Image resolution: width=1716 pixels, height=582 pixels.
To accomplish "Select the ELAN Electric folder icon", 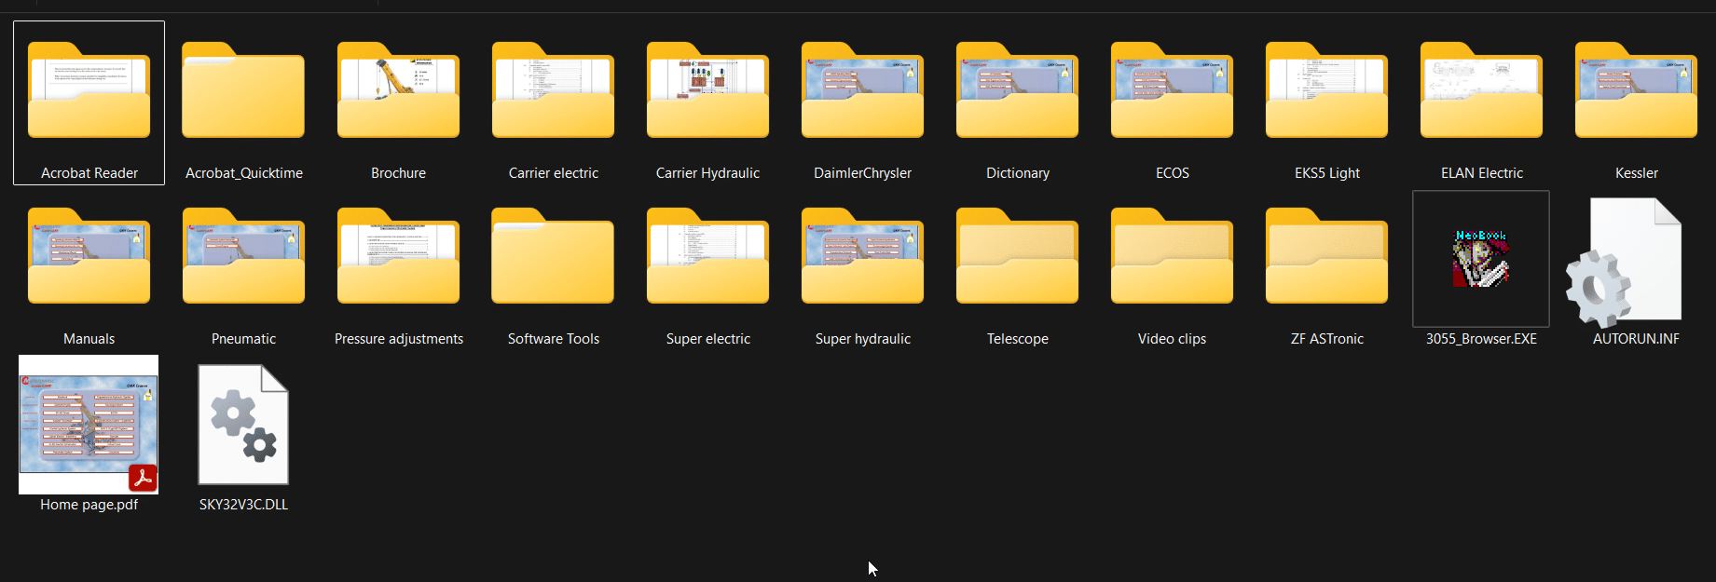I will 1482,90.
